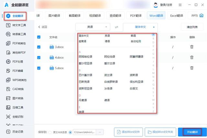
Task: Uncheck the 3.docx checkbox
Action: [39, 47]
